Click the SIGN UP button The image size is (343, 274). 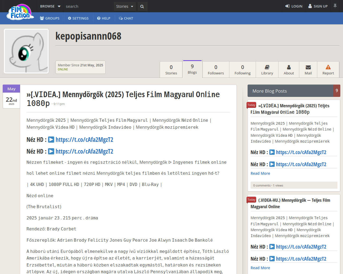click(x=318, y=6)
